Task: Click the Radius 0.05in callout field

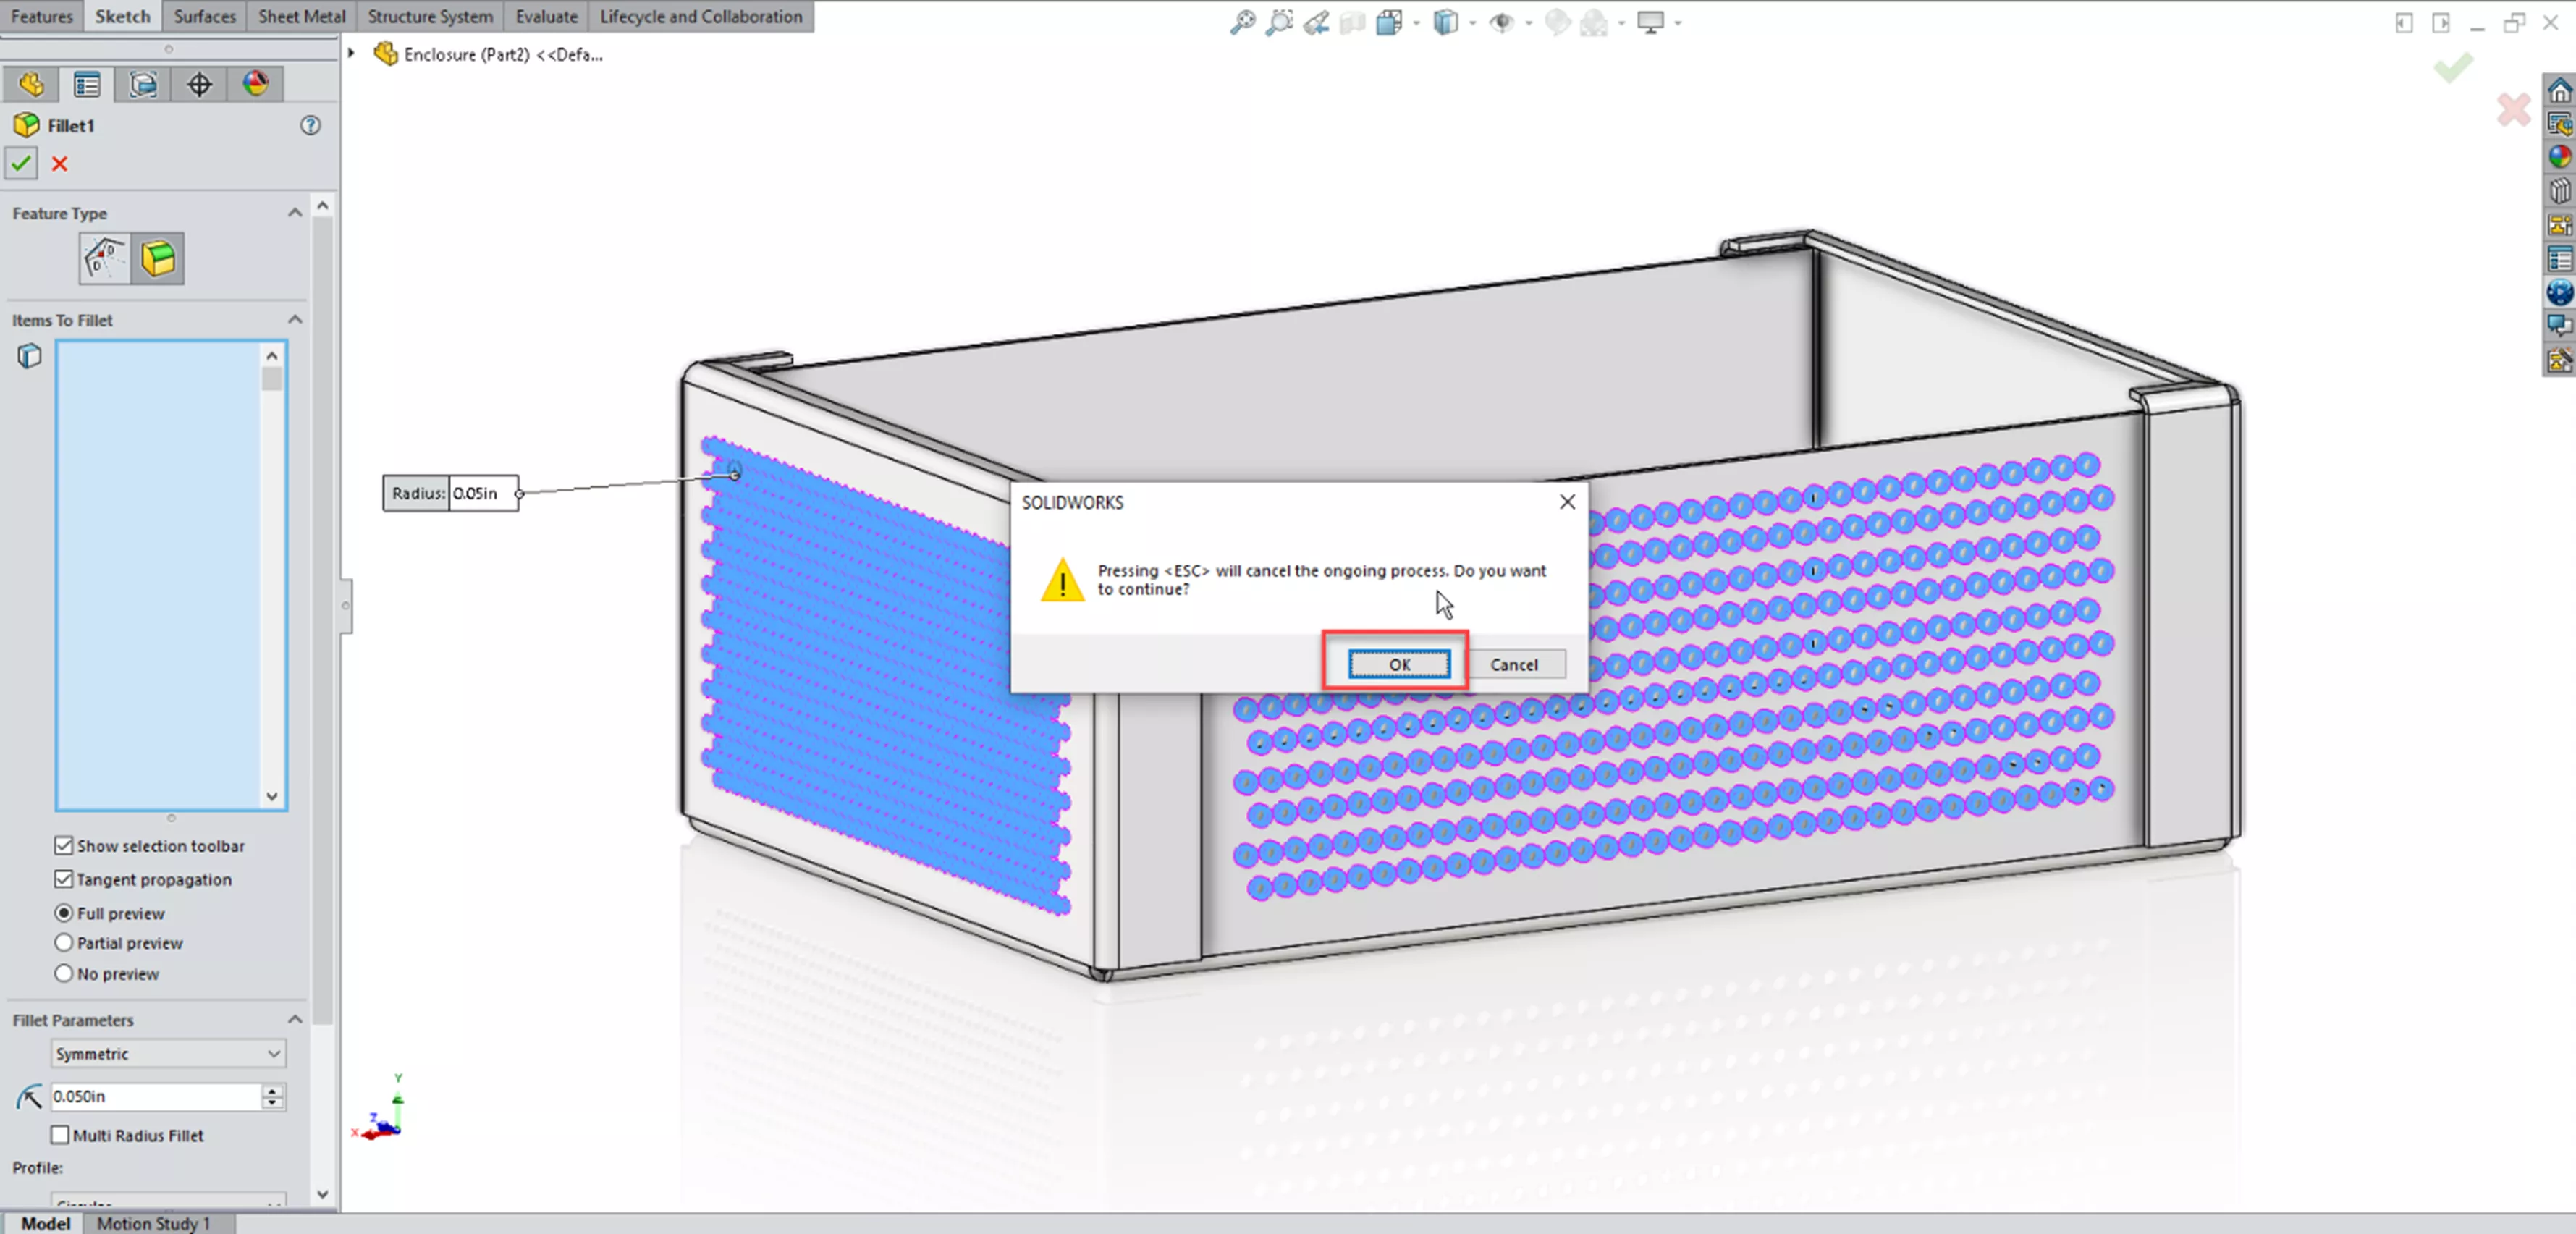Action: [482, 493]
